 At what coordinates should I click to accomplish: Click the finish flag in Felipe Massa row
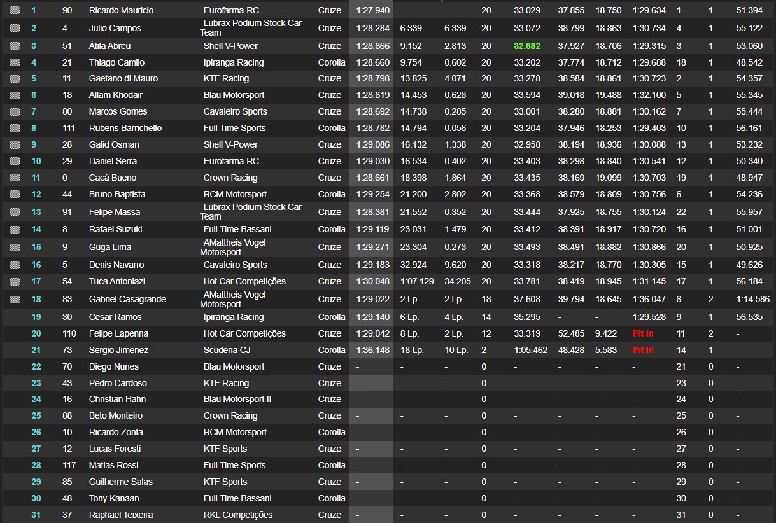[x=15, y=212]
